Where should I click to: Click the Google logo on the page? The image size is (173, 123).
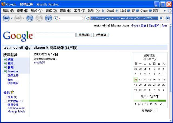(18, 36)
